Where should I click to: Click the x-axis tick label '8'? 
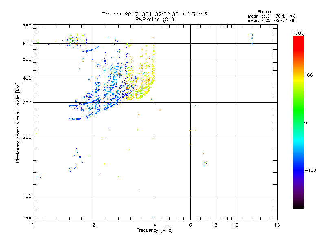tap(216, 225)
